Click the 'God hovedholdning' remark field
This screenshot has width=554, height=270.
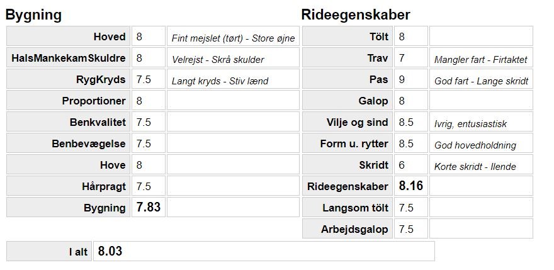point(481,144)
